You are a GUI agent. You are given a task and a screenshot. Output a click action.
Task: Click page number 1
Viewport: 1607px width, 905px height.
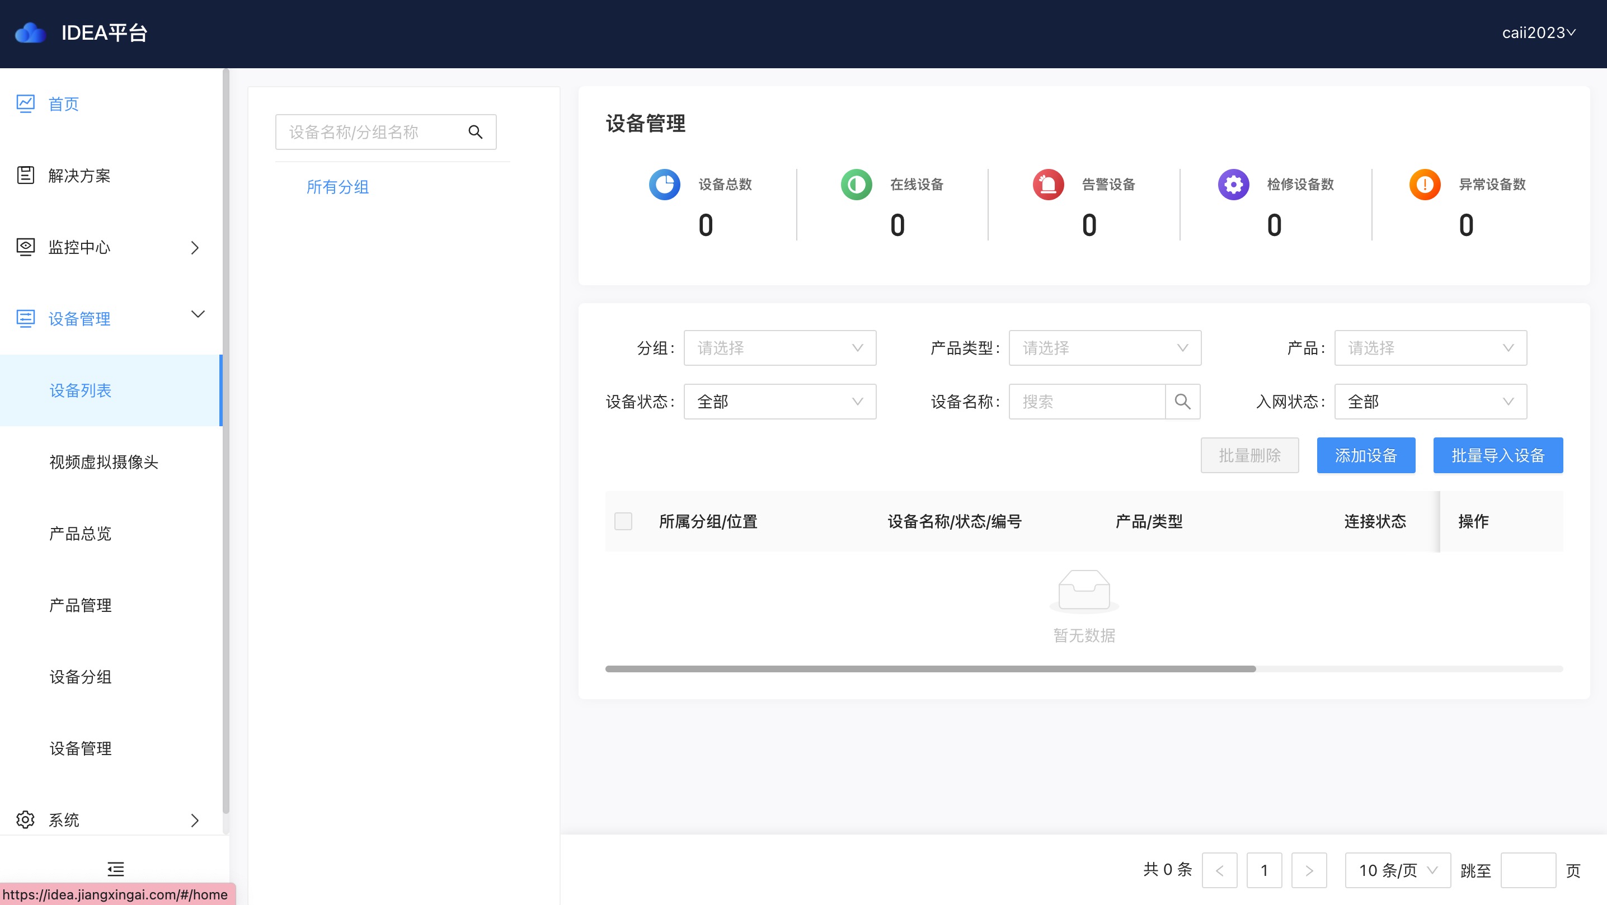point(1264,870)
